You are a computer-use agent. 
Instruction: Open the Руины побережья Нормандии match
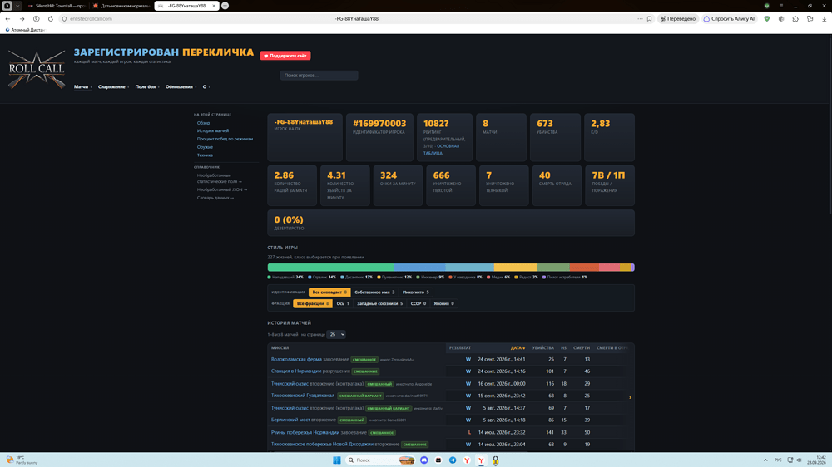pos(305,433)
